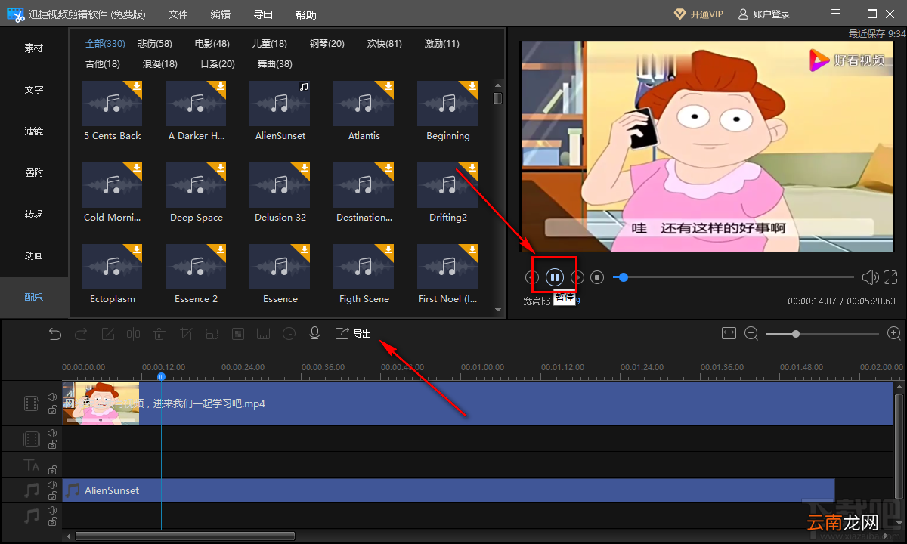Screen dimensions: 907x544
Task: Click the pencil edit icon in the timeline toolbar
Action: pyautogui.click(x=107, y=334)
